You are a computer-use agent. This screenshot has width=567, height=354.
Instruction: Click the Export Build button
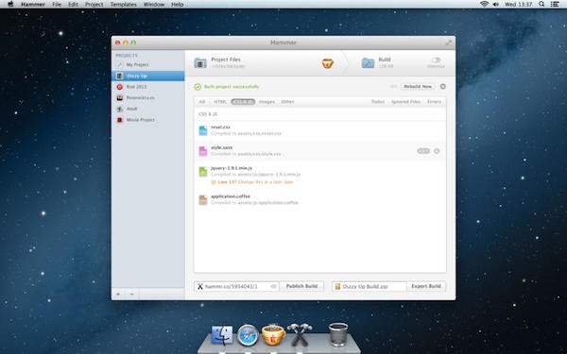point(426,286)
